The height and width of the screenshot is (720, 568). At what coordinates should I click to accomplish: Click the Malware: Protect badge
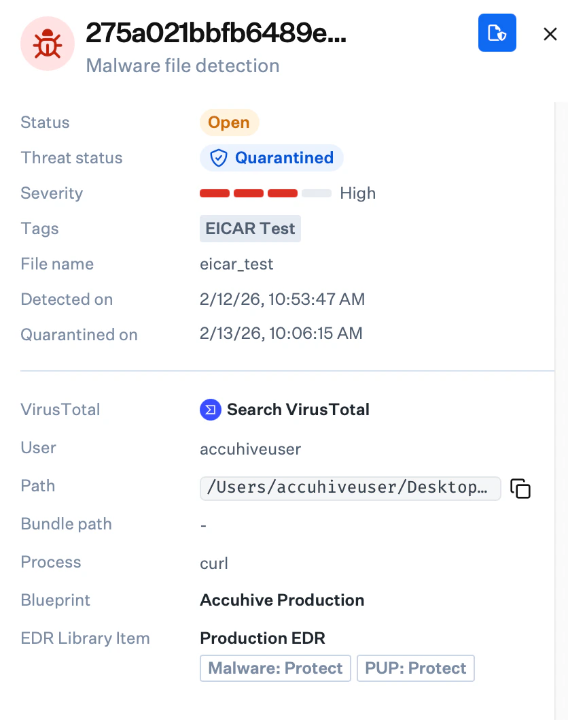275,668
